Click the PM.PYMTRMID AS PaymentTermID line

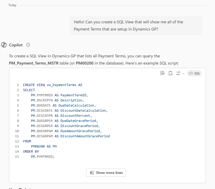pos(59,95)
